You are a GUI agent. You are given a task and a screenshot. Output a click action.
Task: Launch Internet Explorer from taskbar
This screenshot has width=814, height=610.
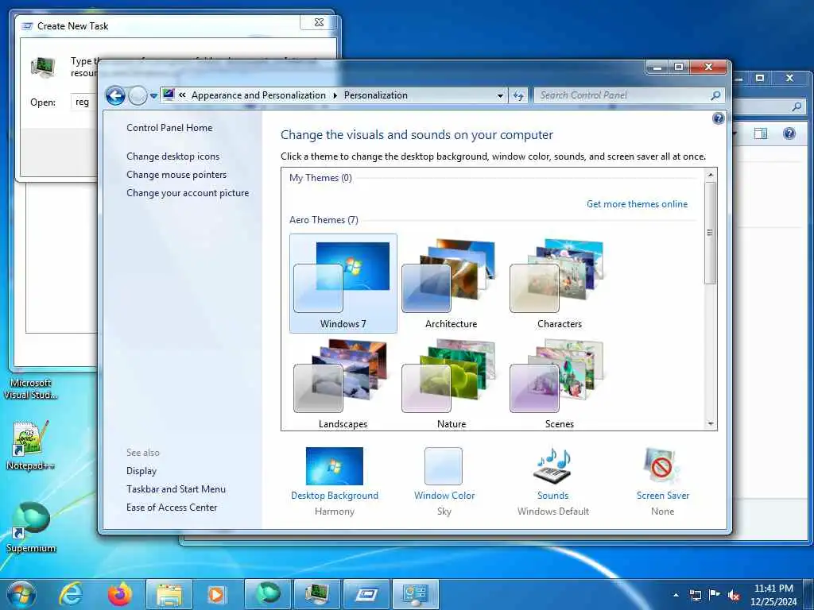(x=71, y=594)
